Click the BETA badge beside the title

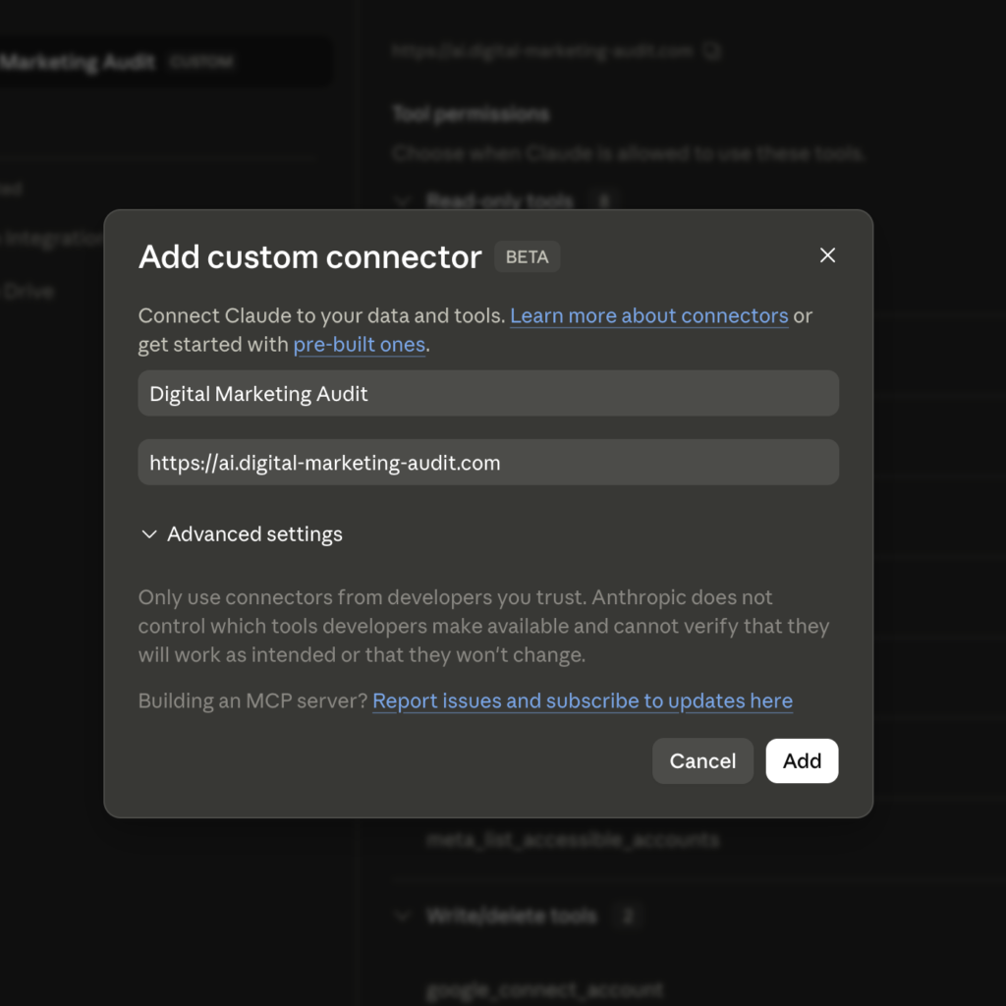[x=527, y=256]
